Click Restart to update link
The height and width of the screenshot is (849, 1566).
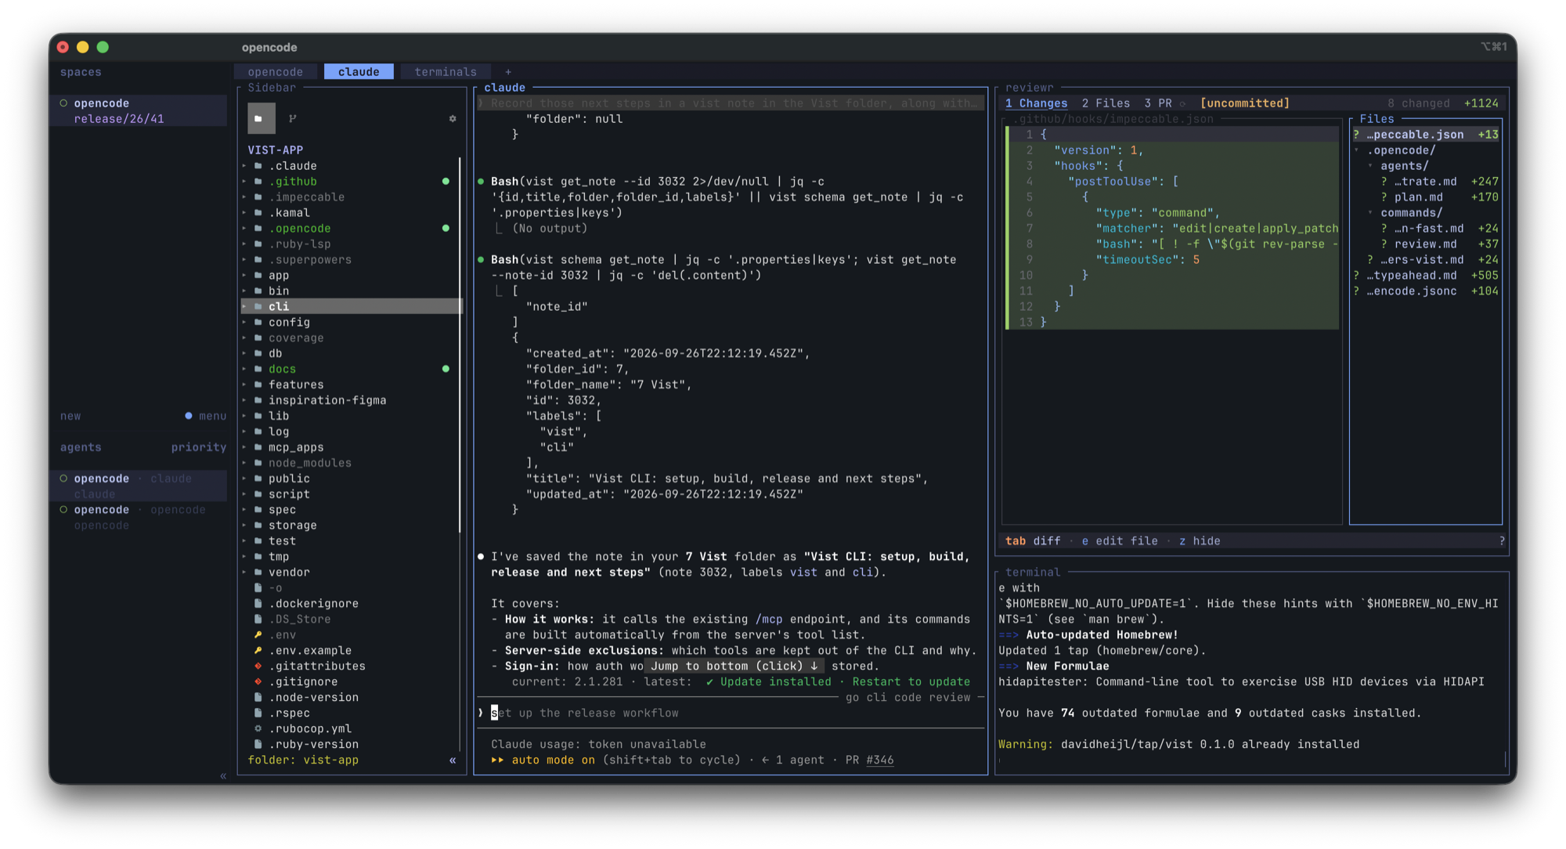911,681
